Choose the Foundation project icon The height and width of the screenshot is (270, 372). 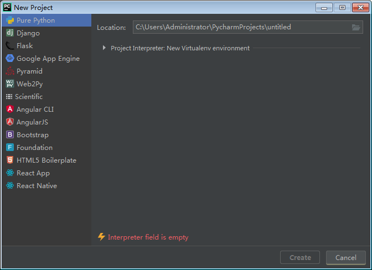click(9, 148)
